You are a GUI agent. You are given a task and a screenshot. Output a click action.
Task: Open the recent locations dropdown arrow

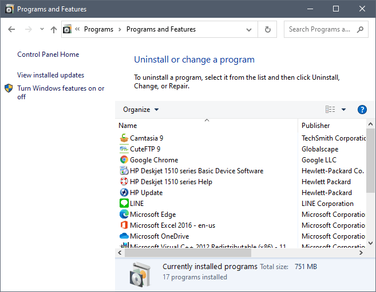tap(42, 29)
